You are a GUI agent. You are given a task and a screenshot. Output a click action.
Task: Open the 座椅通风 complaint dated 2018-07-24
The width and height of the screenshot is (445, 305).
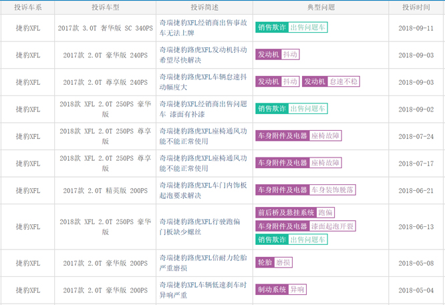203,136
